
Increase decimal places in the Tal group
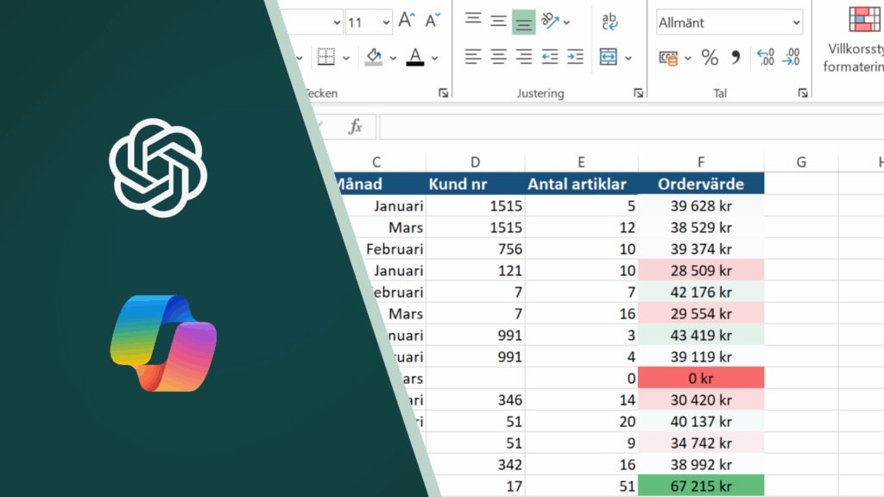point(765,58)
